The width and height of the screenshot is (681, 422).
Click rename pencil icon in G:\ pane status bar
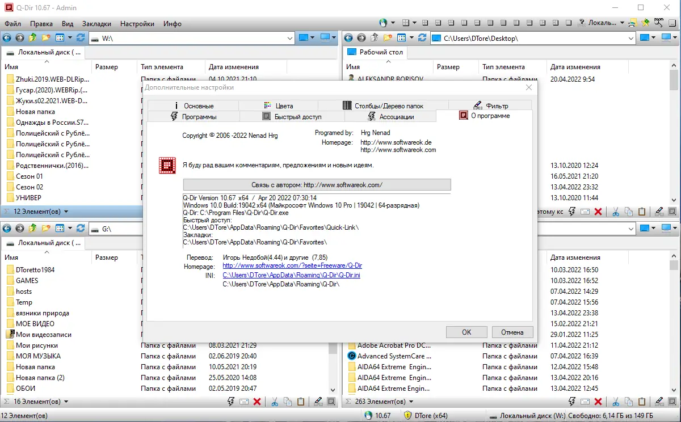pos(318,402)
